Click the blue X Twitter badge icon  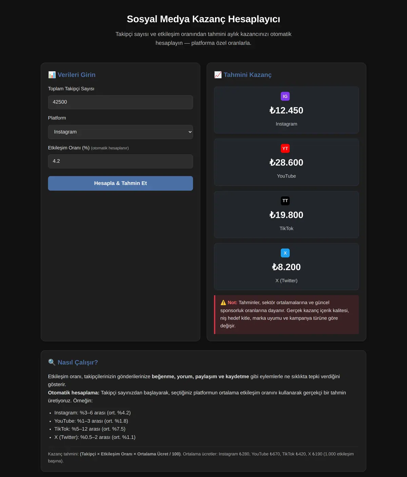(285, 253)
